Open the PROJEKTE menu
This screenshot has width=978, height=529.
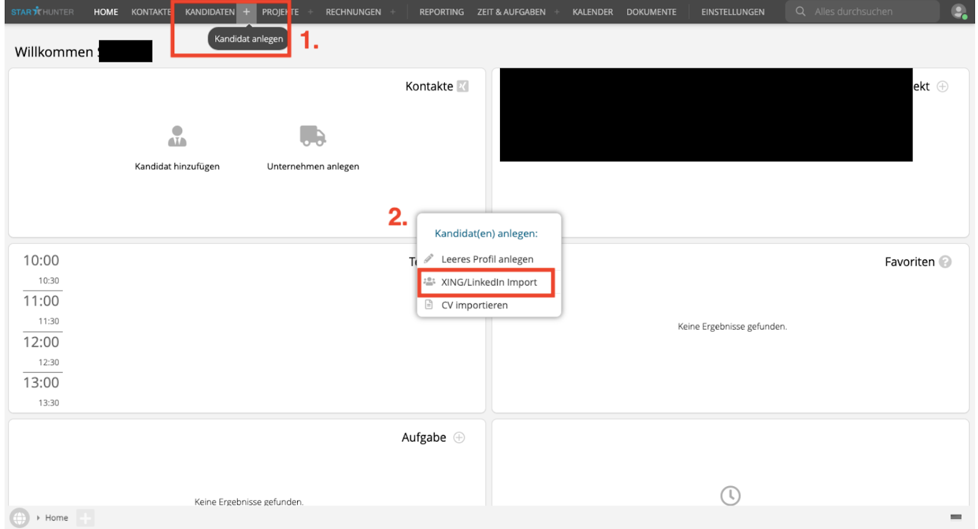280,12
